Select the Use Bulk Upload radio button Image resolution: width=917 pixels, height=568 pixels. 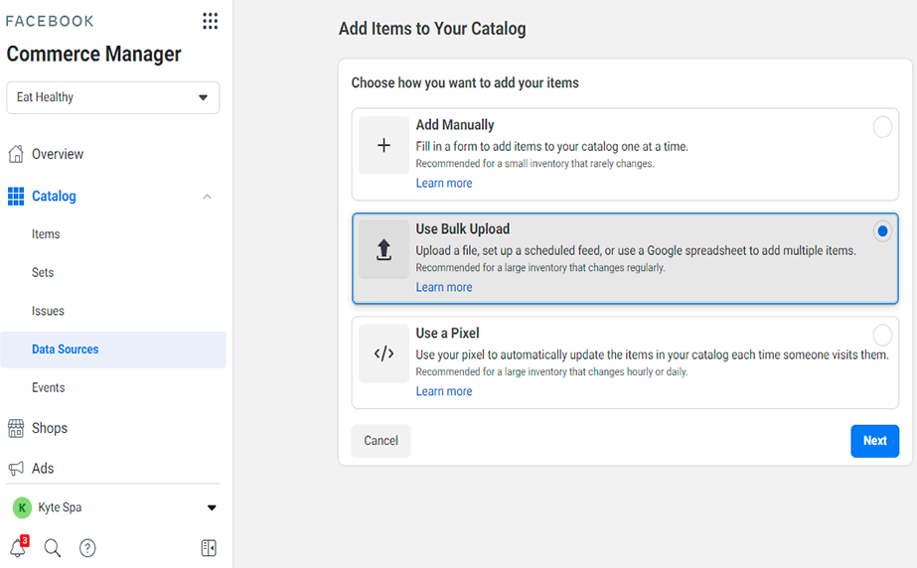(882, 230)
